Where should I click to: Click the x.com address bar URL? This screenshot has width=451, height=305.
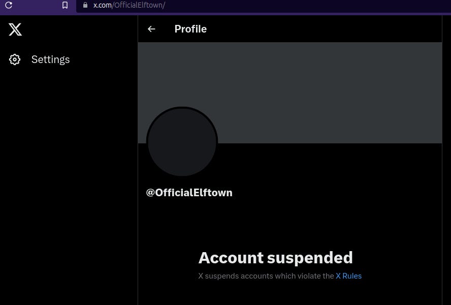tap(129, 5)
